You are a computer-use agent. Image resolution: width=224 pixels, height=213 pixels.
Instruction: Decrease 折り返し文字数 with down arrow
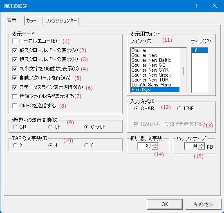(x=155, y=147)
